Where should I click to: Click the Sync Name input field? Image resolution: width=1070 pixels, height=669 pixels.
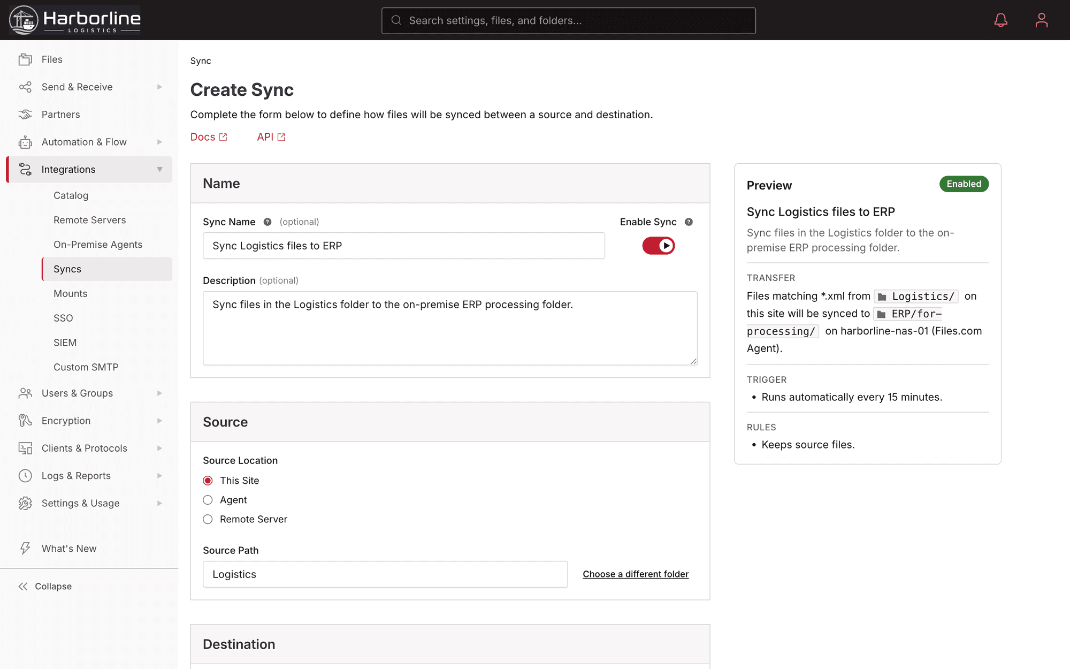click(x=404, y=246)
